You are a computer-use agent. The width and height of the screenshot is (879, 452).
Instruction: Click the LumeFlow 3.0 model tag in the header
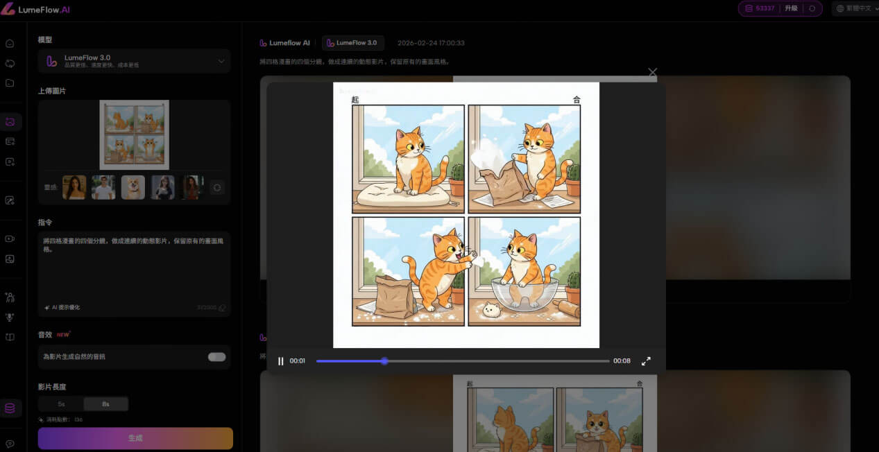(x=352, y=43)
